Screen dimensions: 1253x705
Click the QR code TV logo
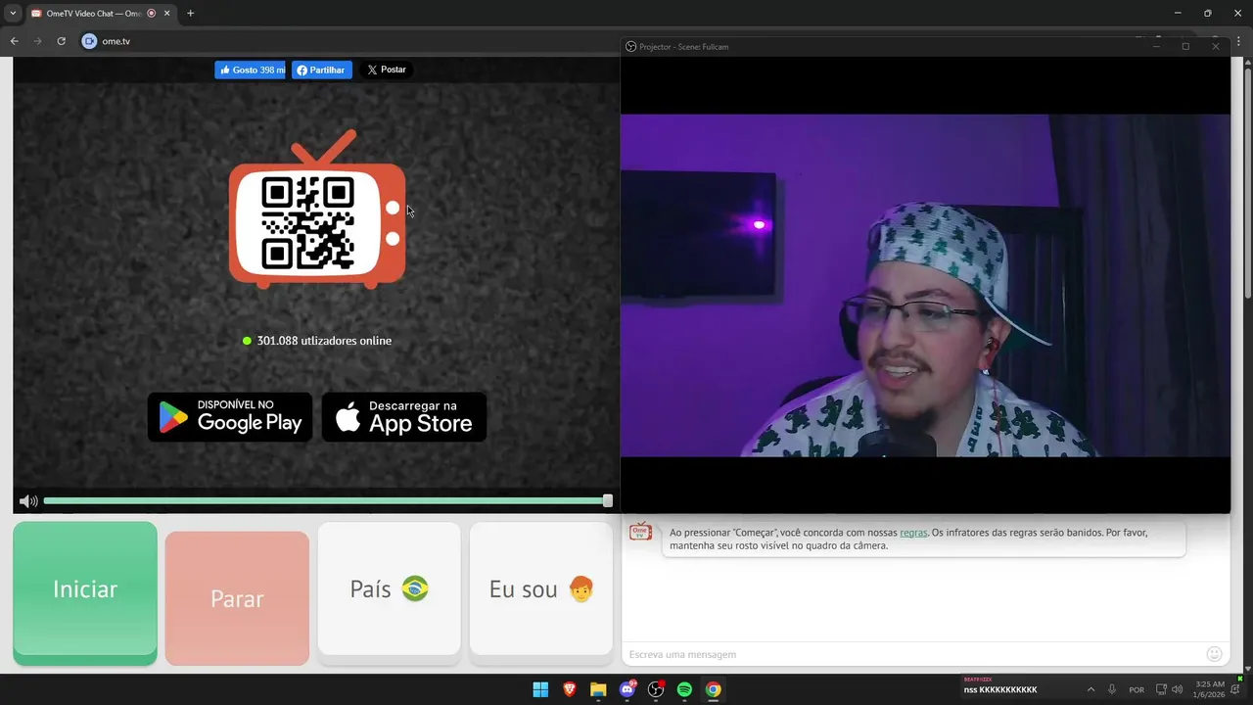pos(317,211)
